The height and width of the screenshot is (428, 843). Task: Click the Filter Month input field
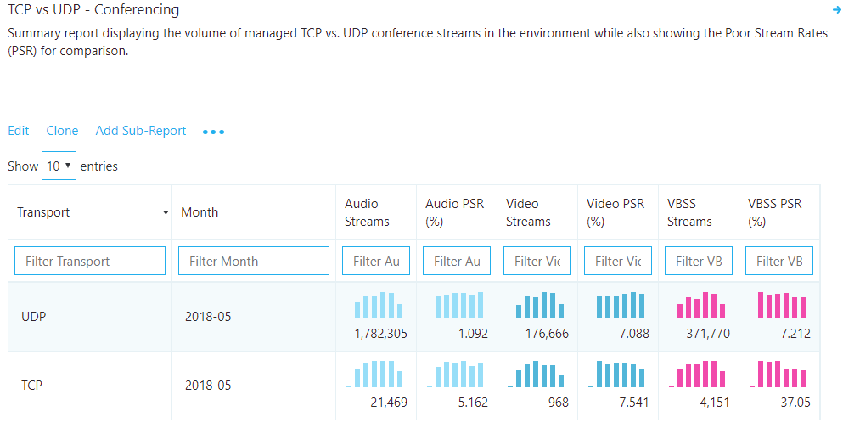[x=253, y=261]
